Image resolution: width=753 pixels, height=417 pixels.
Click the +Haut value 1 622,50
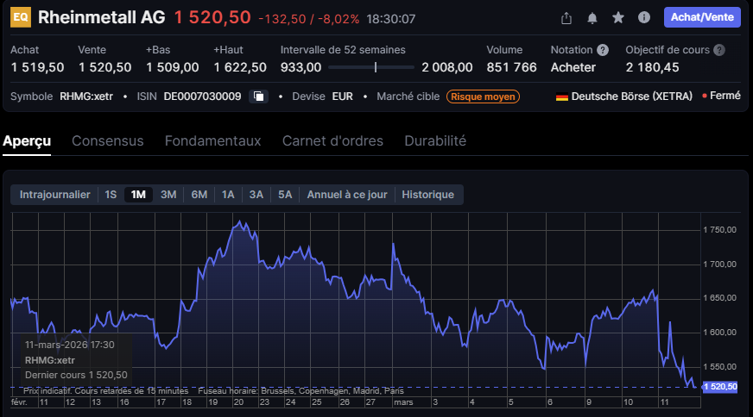coord(240,67)
